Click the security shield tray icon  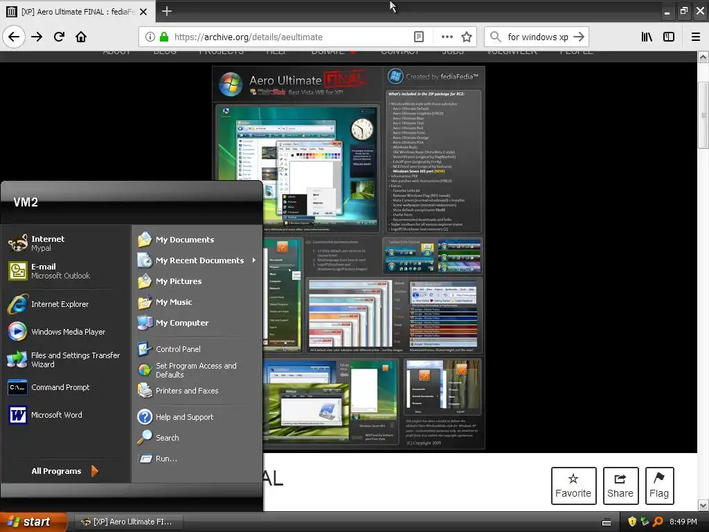[x=632, y=522]
